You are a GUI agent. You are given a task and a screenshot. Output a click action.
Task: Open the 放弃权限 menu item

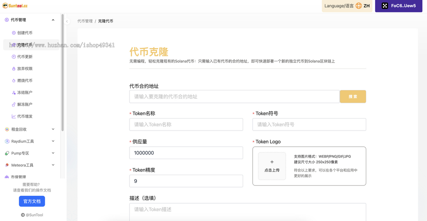coord(31,69)
